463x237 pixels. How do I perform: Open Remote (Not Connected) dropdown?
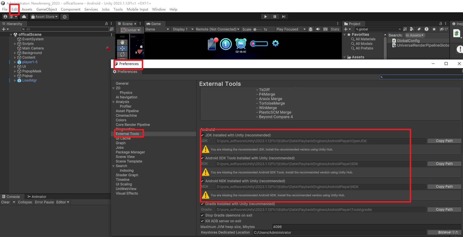click(x=217, y=29)
